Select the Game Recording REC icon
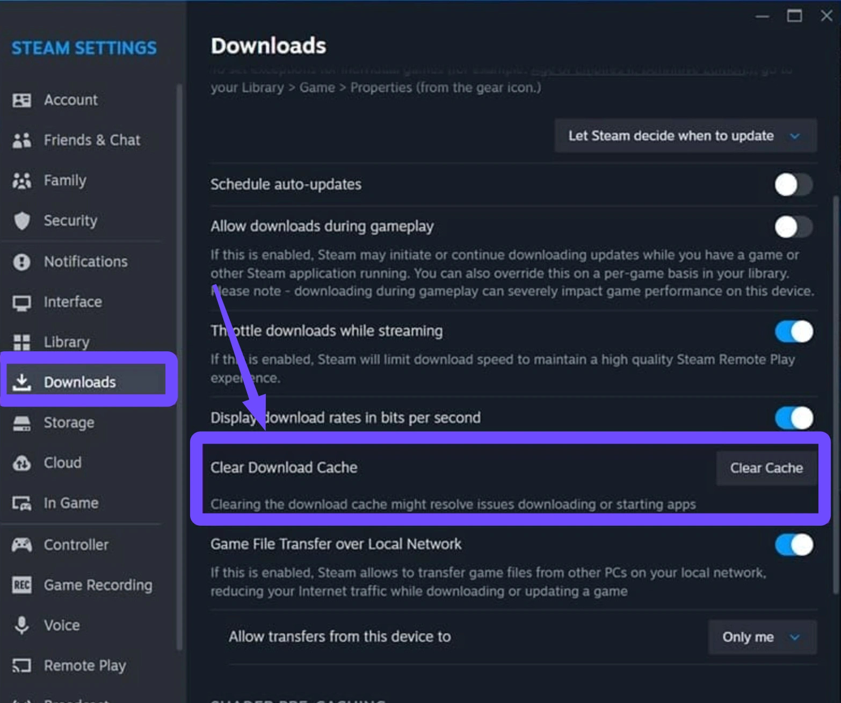 tap(21, 585)
